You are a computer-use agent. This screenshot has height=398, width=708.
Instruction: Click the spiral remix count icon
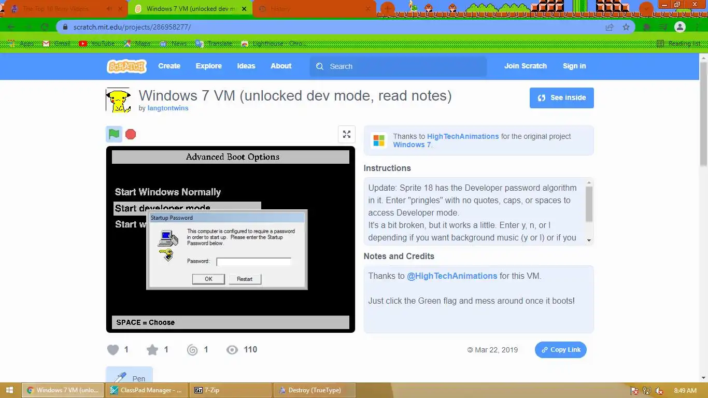[192, 350]
